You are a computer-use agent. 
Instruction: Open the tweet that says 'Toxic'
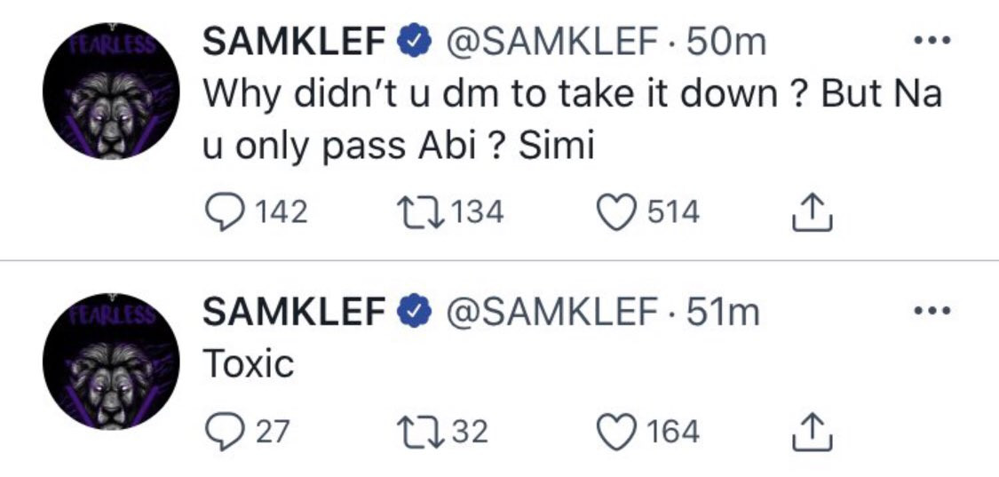pos(249,364)
